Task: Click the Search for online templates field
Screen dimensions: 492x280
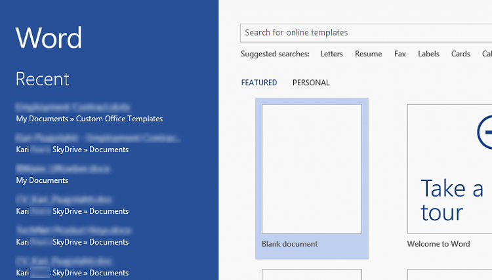Action: (x=366, y=33)
